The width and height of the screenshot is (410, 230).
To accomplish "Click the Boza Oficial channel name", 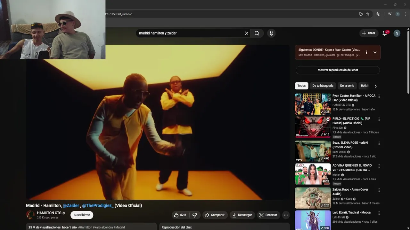I will (339, 152).
